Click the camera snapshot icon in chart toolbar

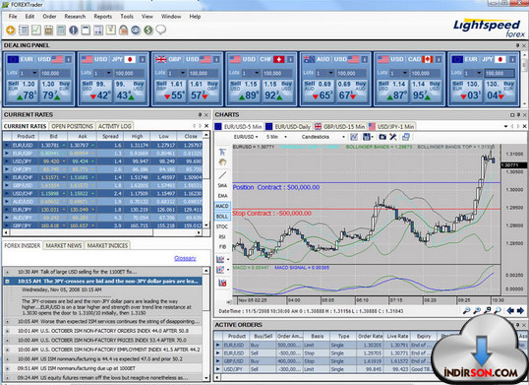(382, 137)
